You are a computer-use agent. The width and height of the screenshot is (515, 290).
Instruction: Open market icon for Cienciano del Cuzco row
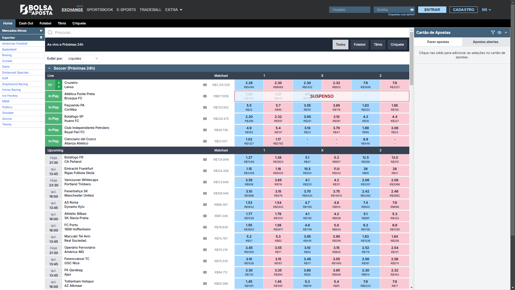[x=205, y=141]
